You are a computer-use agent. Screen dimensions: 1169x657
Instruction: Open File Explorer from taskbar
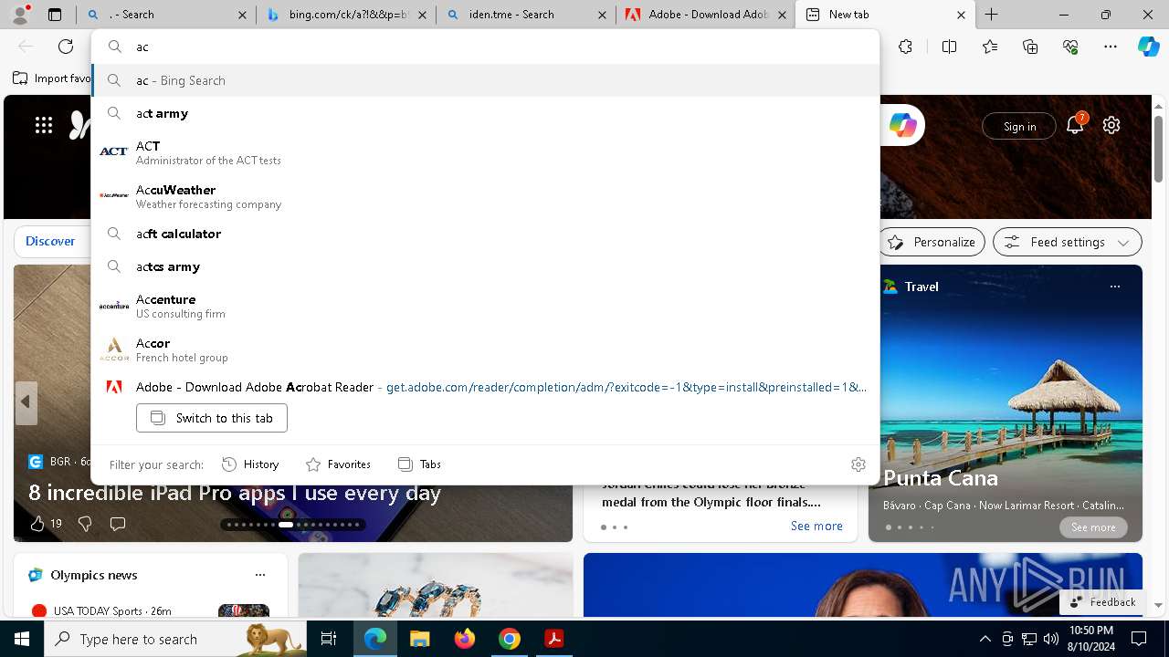coord(419,639)
